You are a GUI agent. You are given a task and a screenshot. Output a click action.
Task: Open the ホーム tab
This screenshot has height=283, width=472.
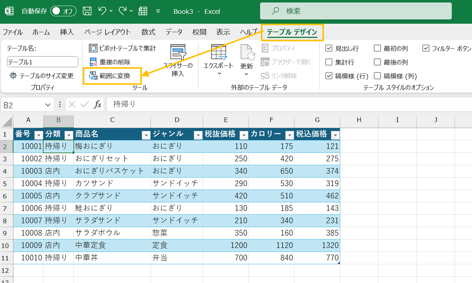(x=41, y=32)
